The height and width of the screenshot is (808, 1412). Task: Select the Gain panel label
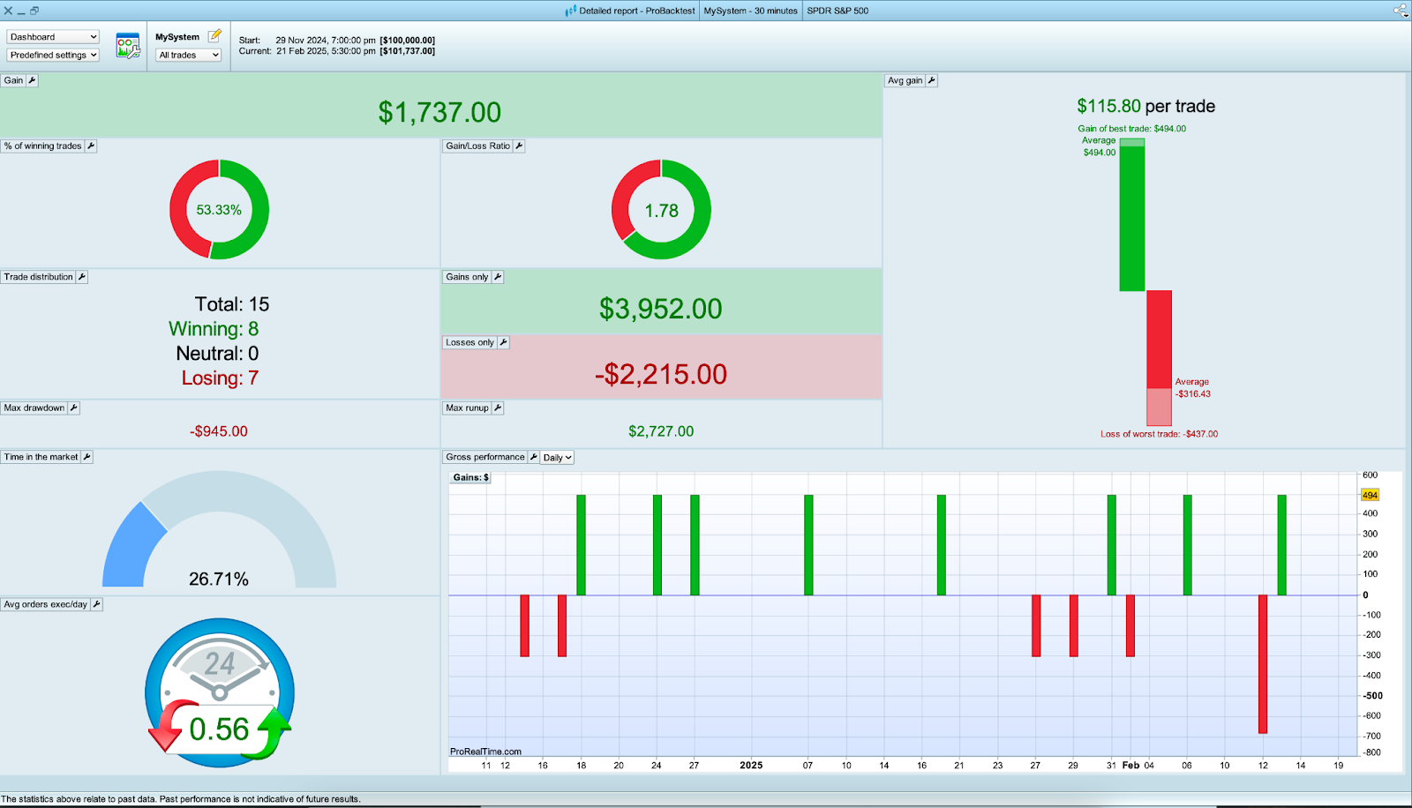[13, 80]
